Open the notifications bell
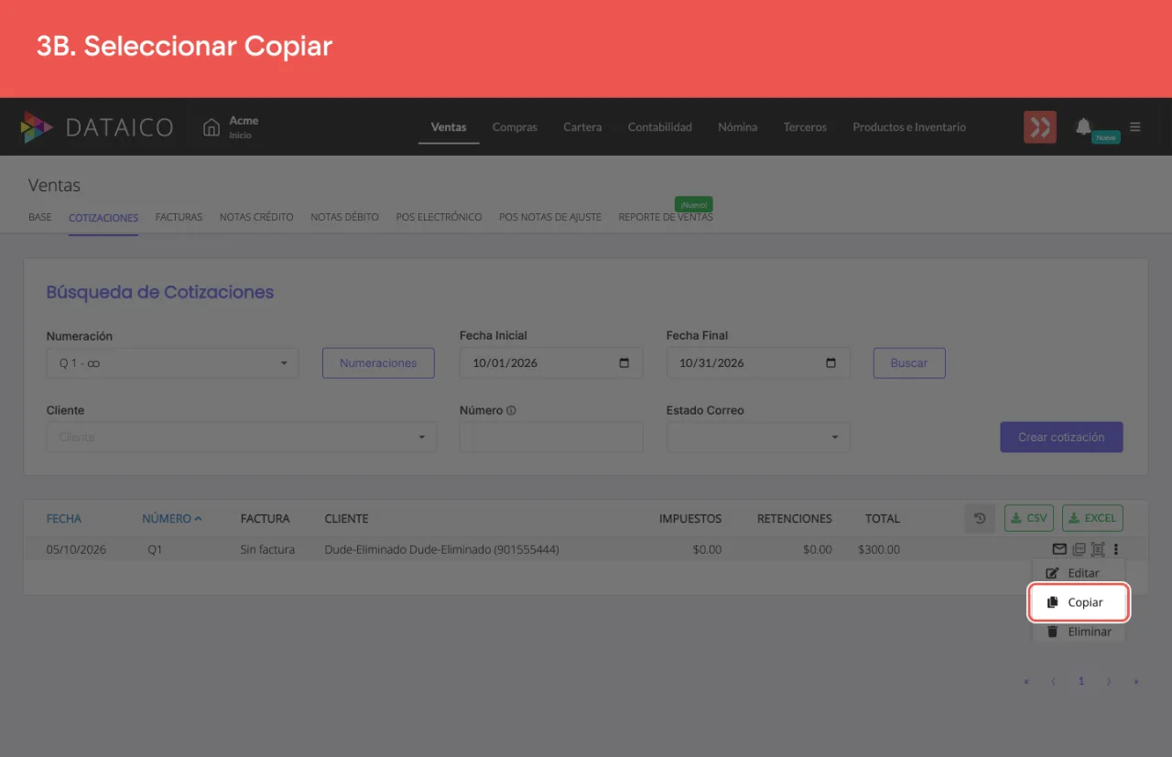Image resolution: width=1172 pixels, height=757 pixels. tap(1084, 126)
